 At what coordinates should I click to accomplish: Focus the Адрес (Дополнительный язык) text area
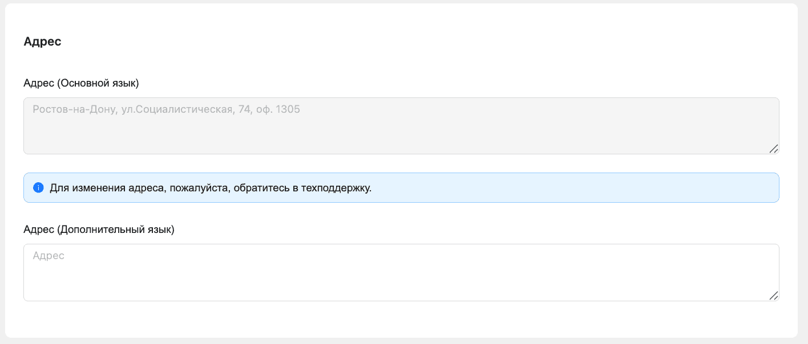[401, 273]
